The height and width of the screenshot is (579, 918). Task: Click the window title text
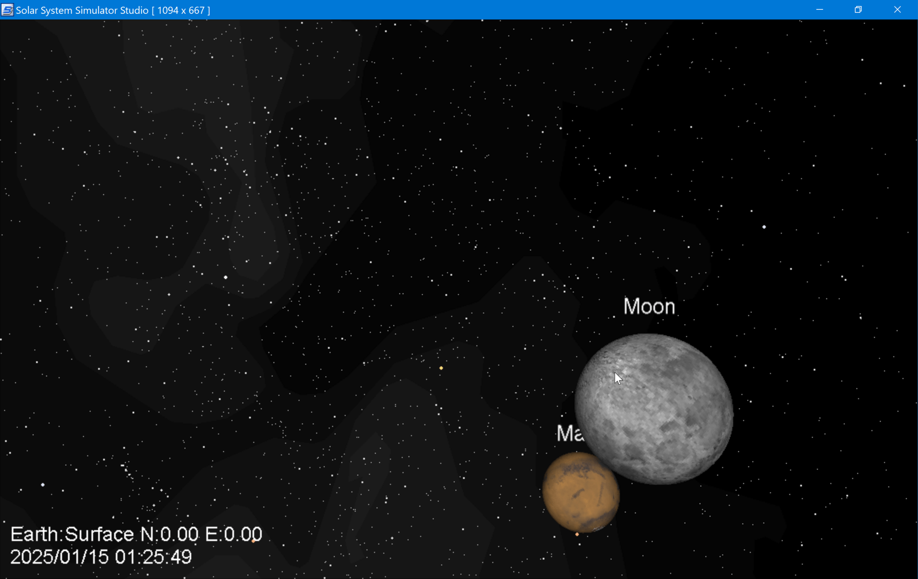click(x=82, y=10)
